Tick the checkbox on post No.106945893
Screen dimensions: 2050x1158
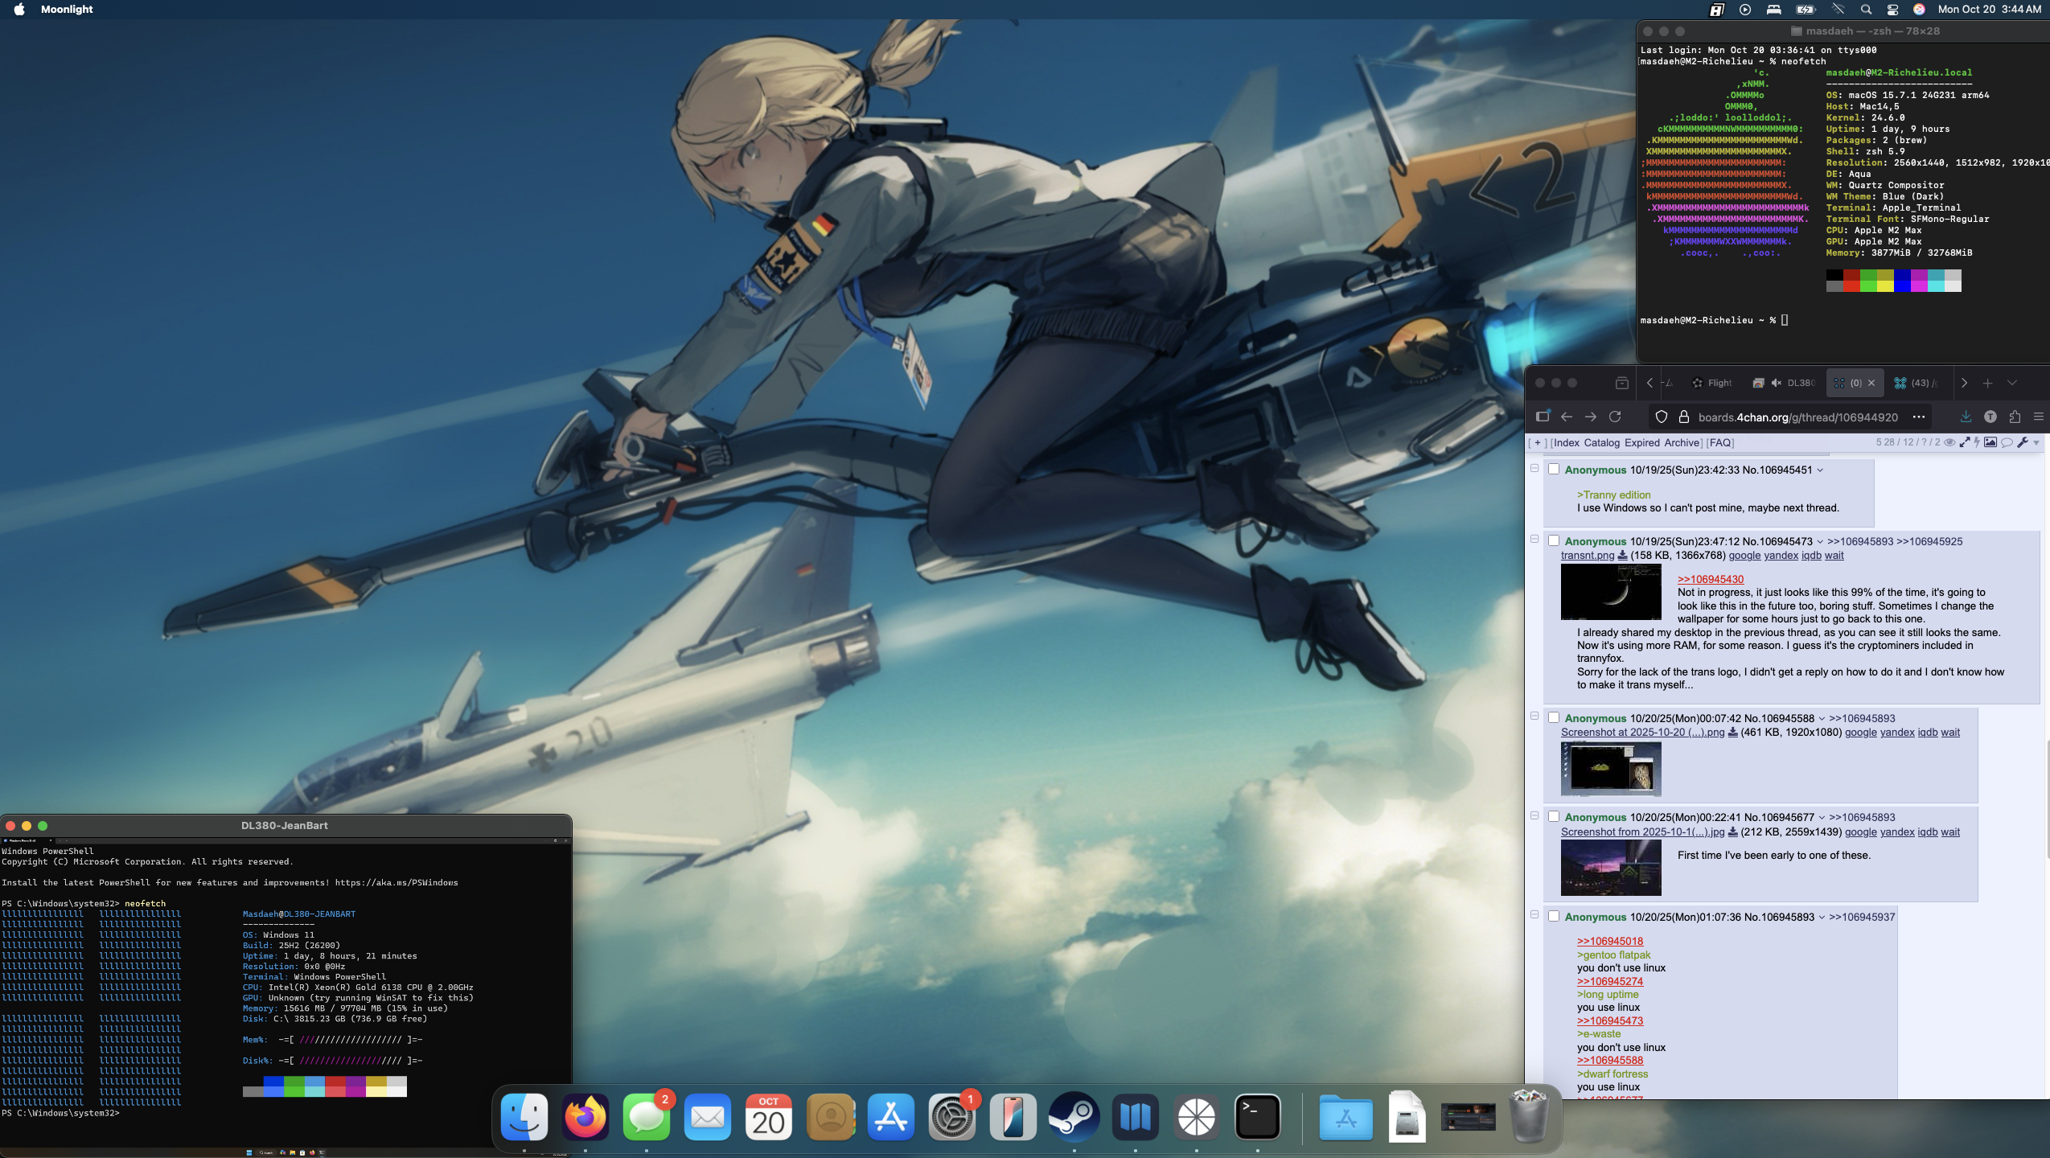1554,917
